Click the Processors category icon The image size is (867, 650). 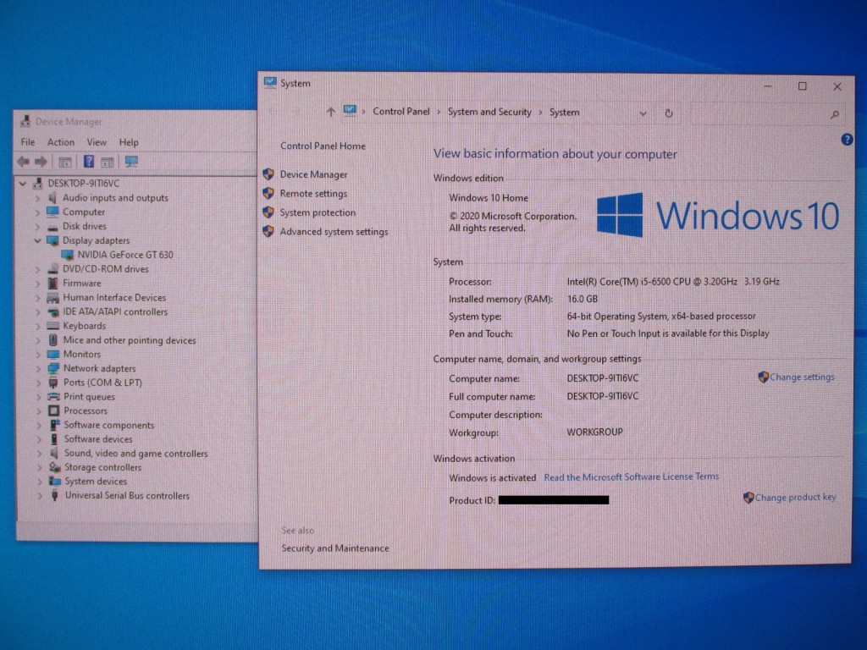(53, 410)
